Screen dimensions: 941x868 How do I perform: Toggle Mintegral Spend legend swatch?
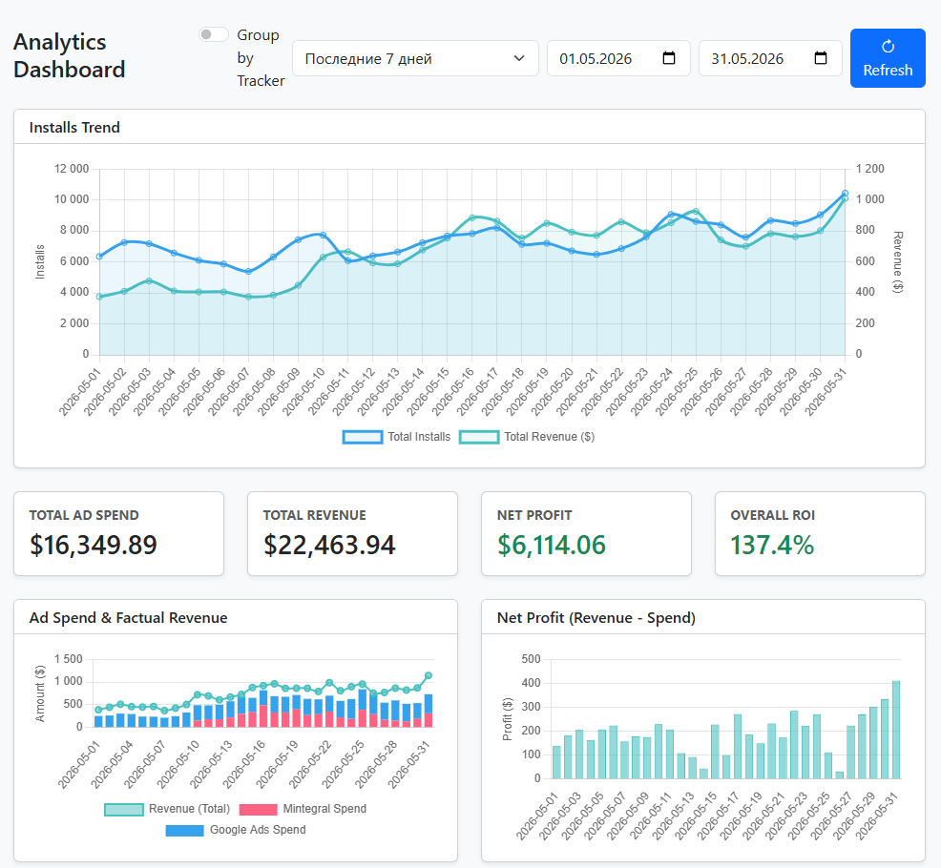click(x=258, y=809)
